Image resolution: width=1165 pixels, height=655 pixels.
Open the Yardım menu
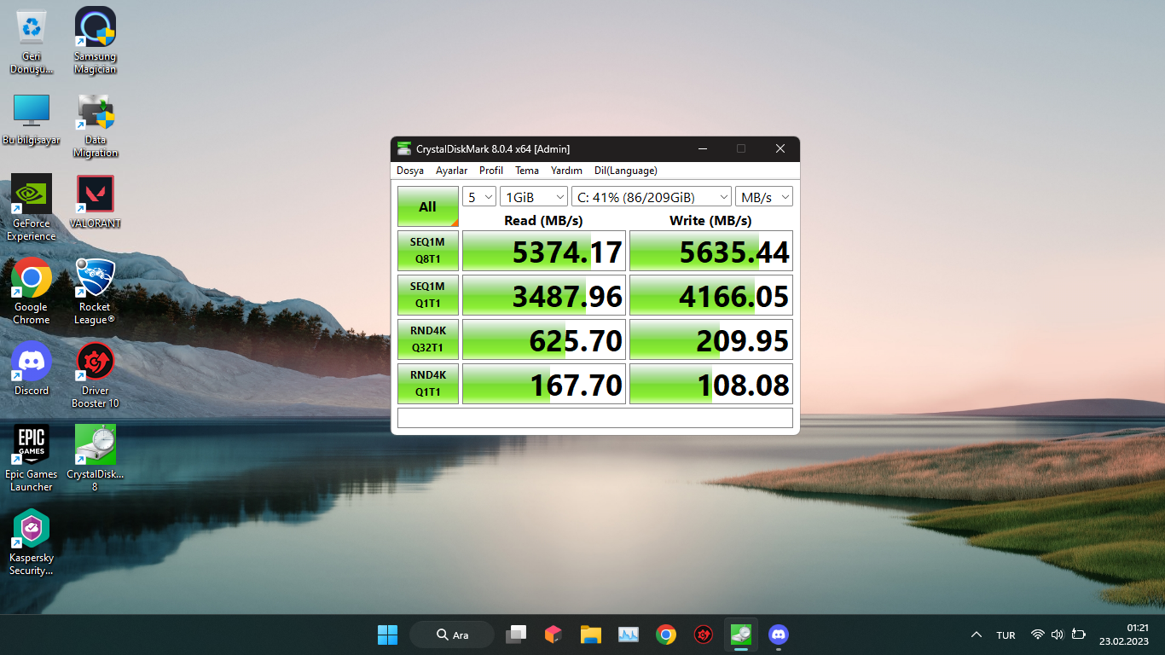pyautogui.click(x=566, y=171)
